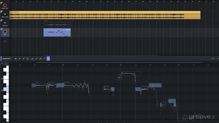Image resolution: width=219 pixels, height=123 pixels.
Task: Click measure 15 marker in the piano roll ruler
Action: (x=63, y=65)
